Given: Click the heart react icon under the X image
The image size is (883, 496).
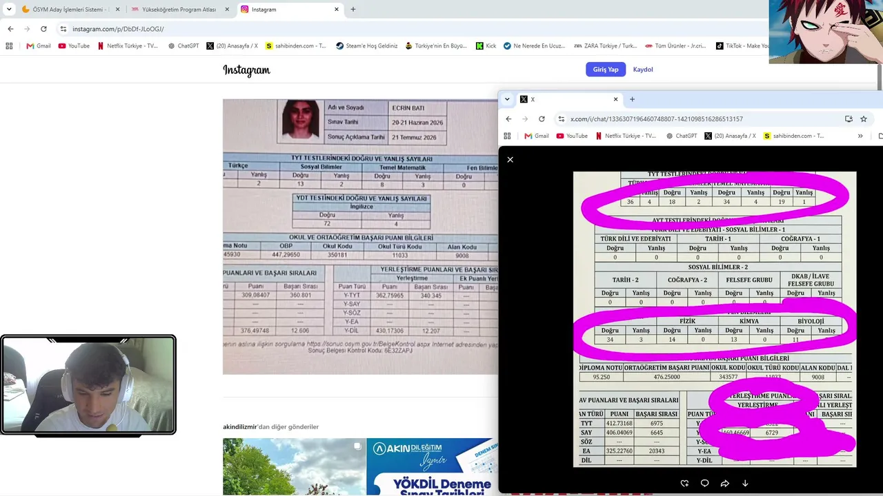Looking at the screenshot, I should pyautogui.click(x=684, y=484).
